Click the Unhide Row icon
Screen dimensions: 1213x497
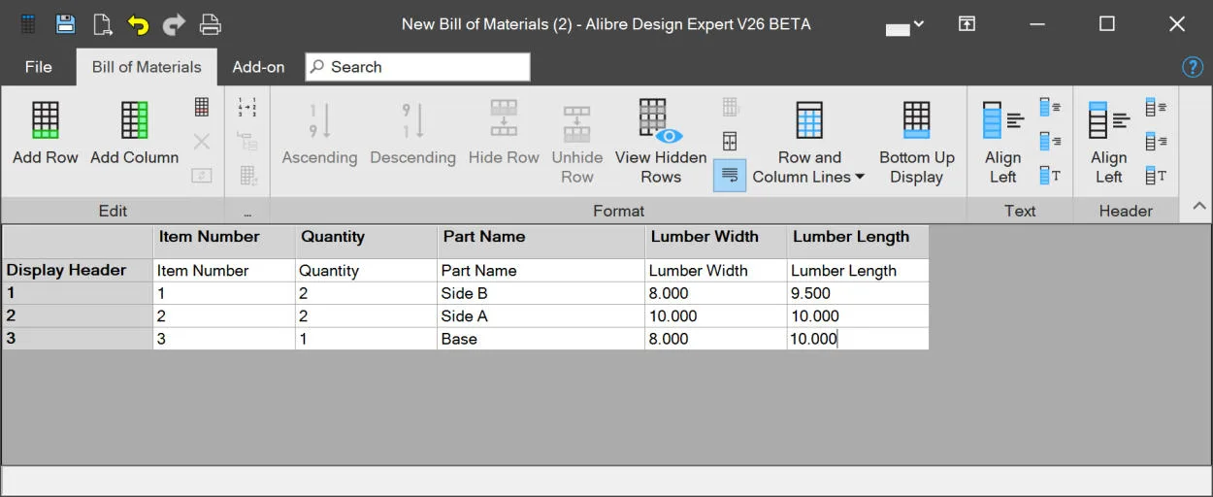click(x=577, y=123)
